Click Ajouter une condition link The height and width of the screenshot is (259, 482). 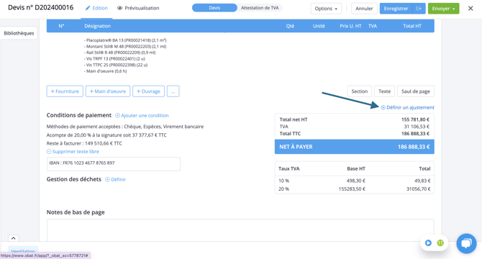(x=142, y=116)
